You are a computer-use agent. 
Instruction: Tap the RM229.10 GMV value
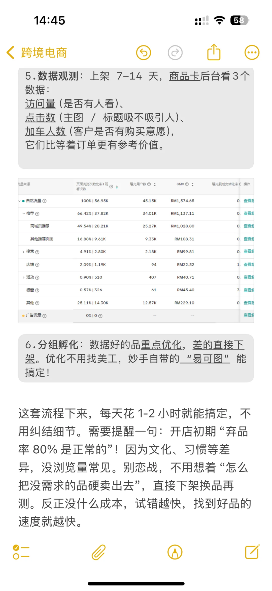click(x=184, y=303)
